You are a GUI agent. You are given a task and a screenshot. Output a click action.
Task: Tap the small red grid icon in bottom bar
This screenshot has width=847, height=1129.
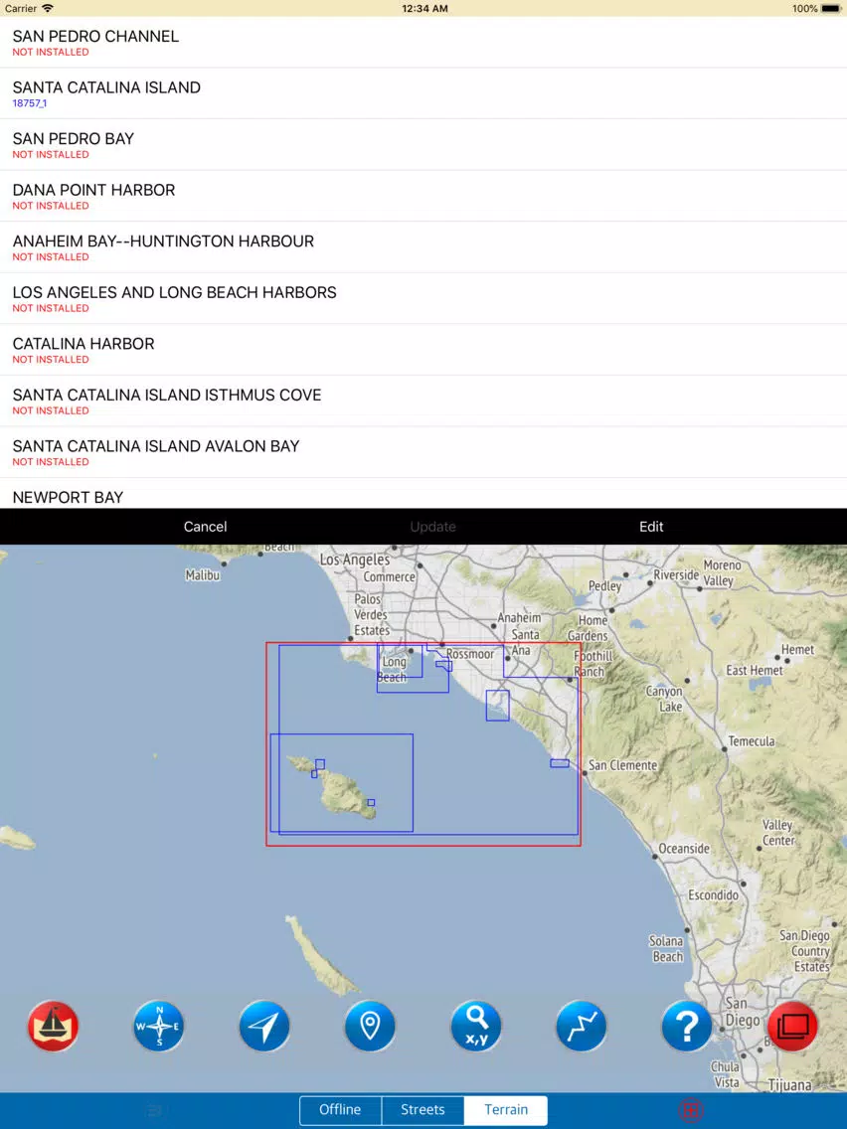690,1110
